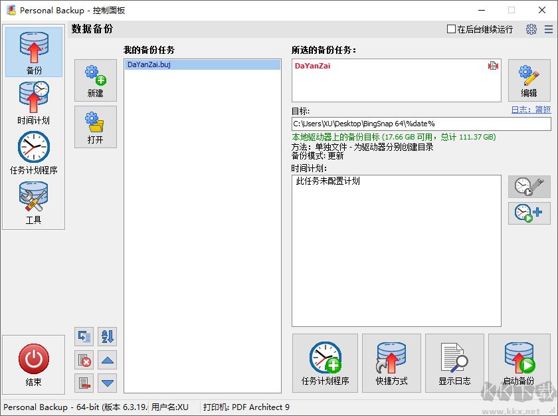Click the 备份模式: 更新 text
Viewport: 558px width, 416px height.
pos(318,156)
